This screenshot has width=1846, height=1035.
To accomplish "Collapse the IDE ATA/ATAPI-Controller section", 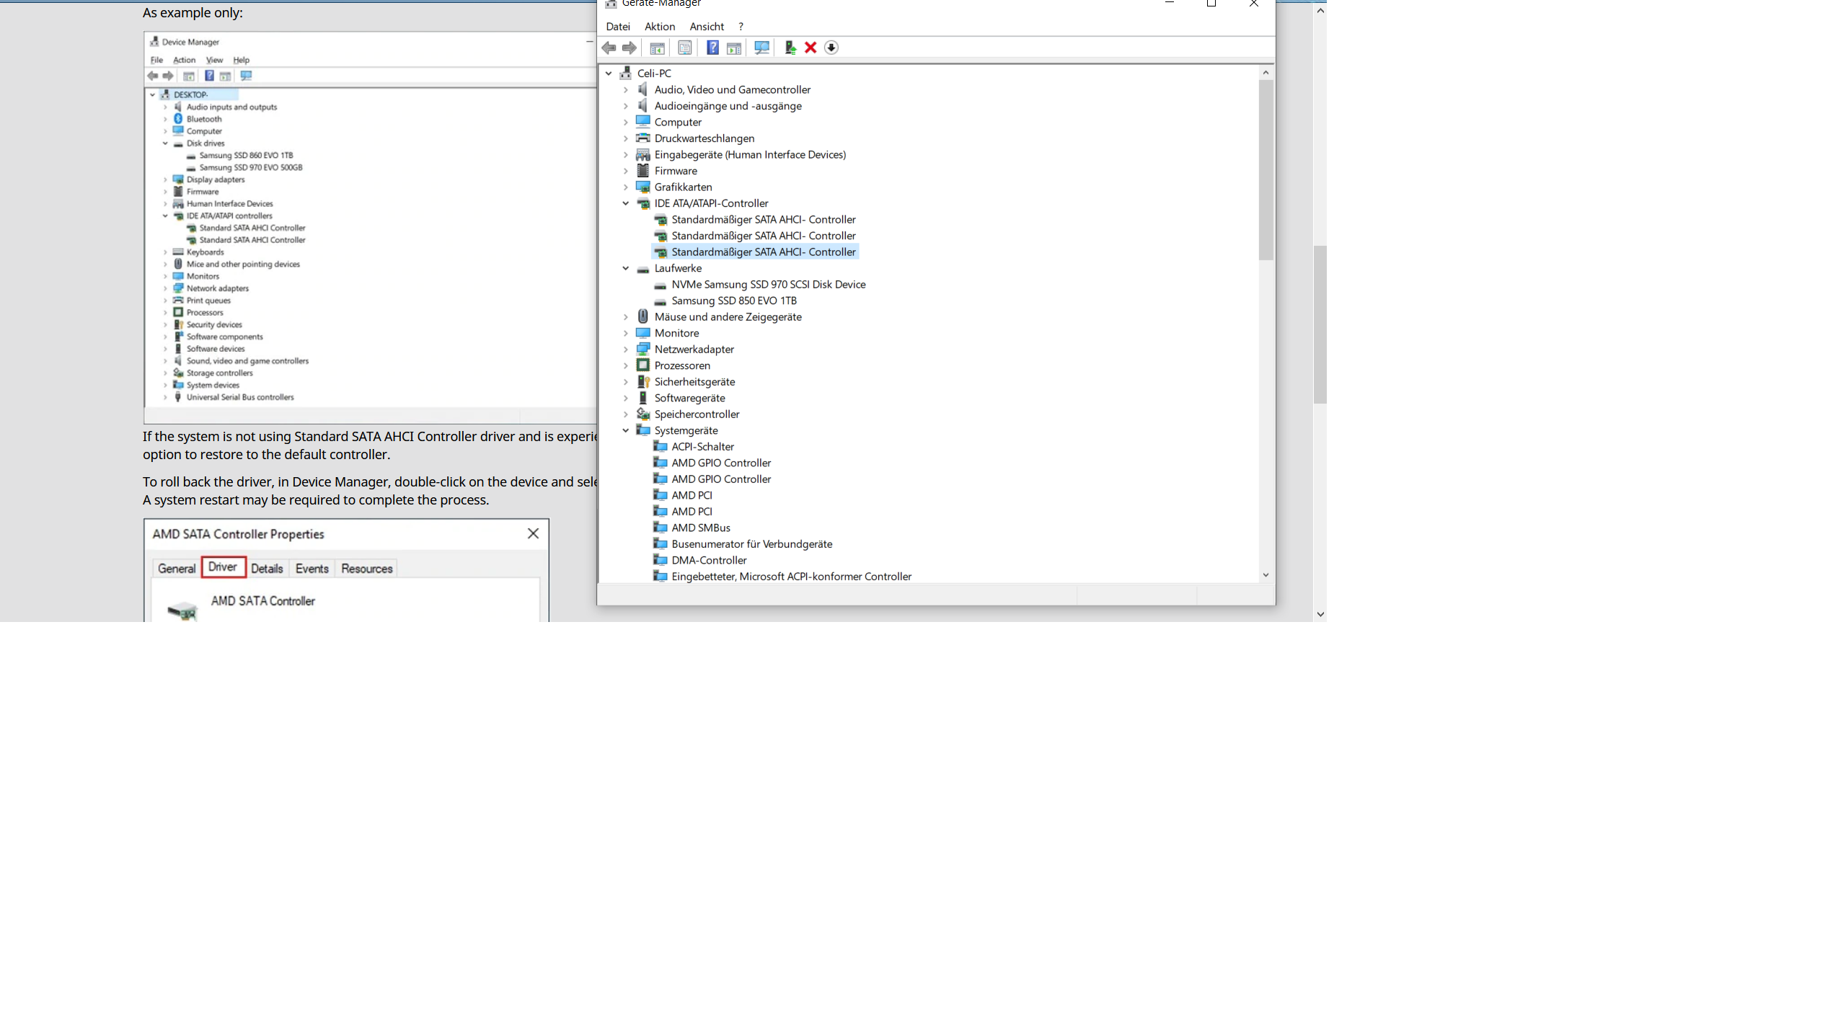I will click(x=627, y=203).
